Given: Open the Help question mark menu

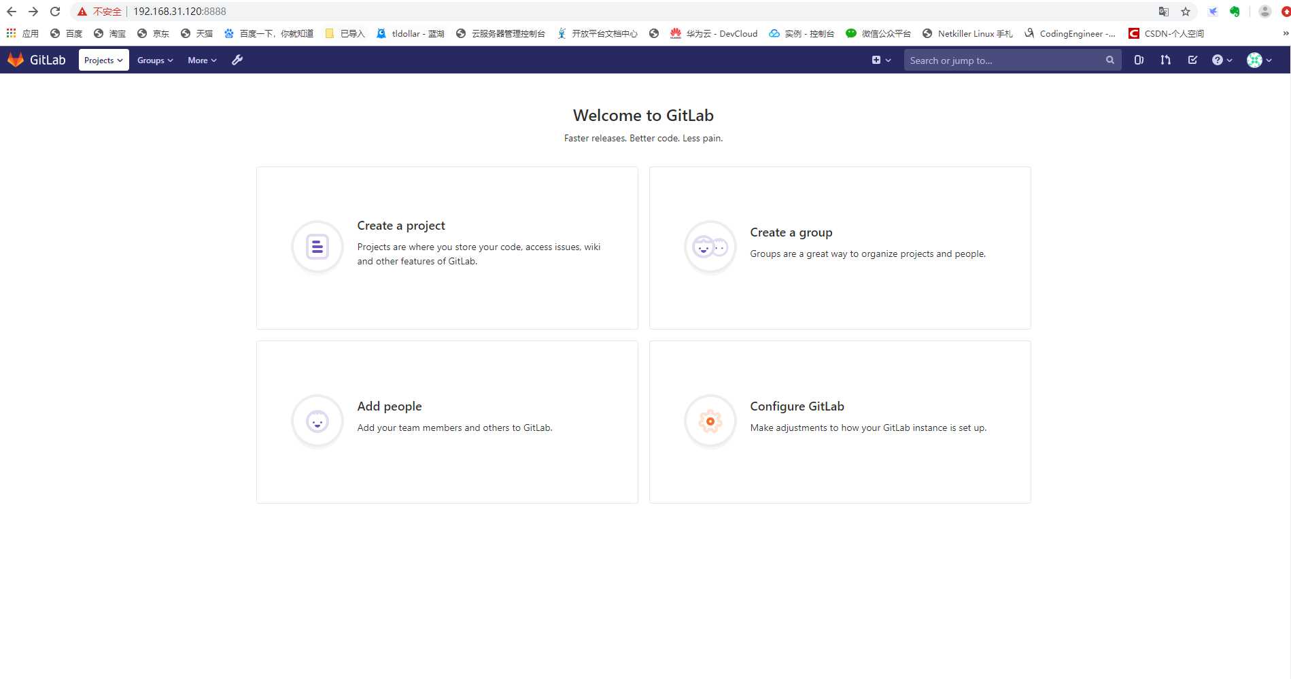Looking at the screenshot, I should (1222, 60).
